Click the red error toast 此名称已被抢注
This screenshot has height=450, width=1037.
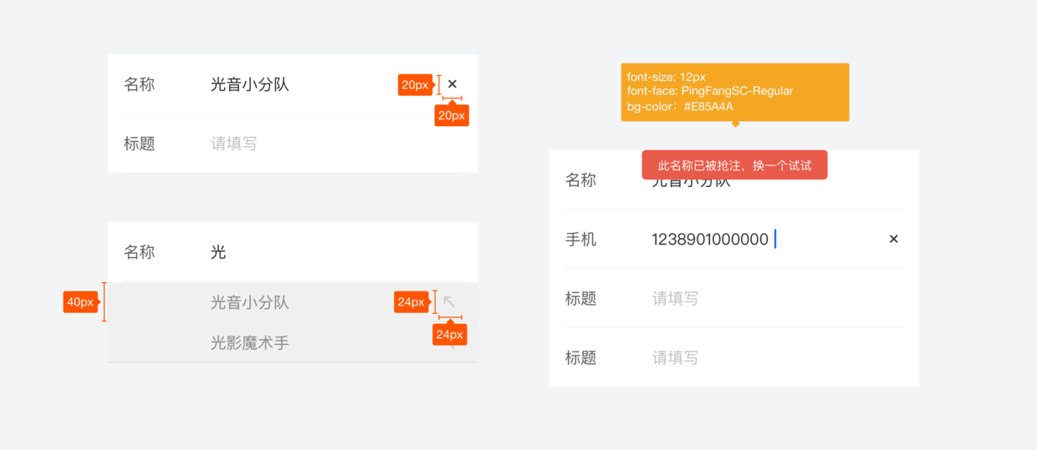[x=734, y=165]
